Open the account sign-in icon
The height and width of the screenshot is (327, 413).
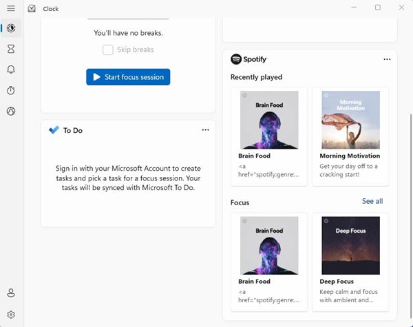(11, 293)
